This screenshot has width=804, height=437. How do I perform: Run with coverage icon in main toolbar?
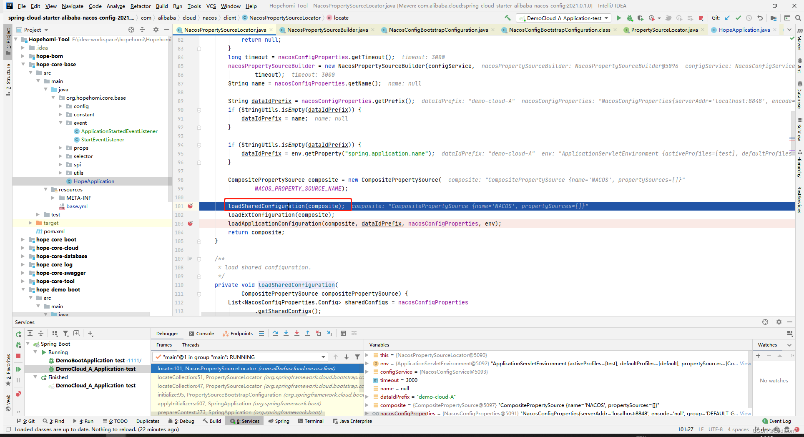(x=640, y=18)
